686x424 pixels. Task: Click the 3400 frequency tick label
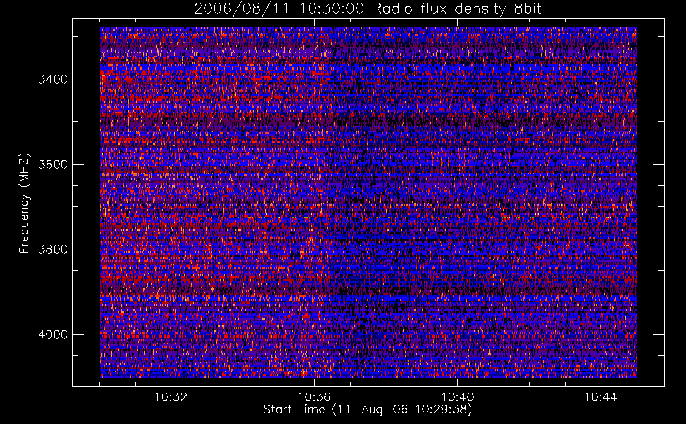(x=53, y=80)
